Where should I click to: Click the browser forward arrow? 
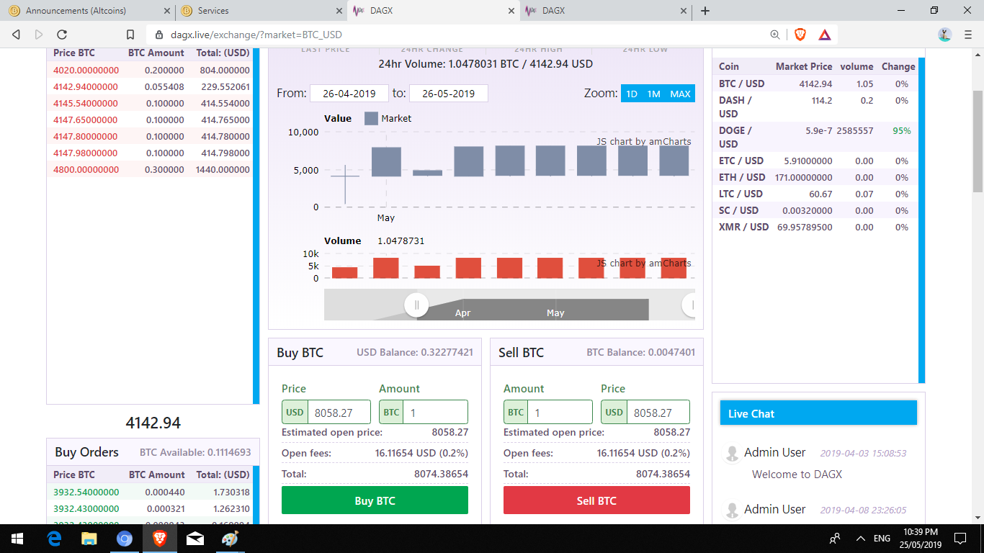[39, 34]
